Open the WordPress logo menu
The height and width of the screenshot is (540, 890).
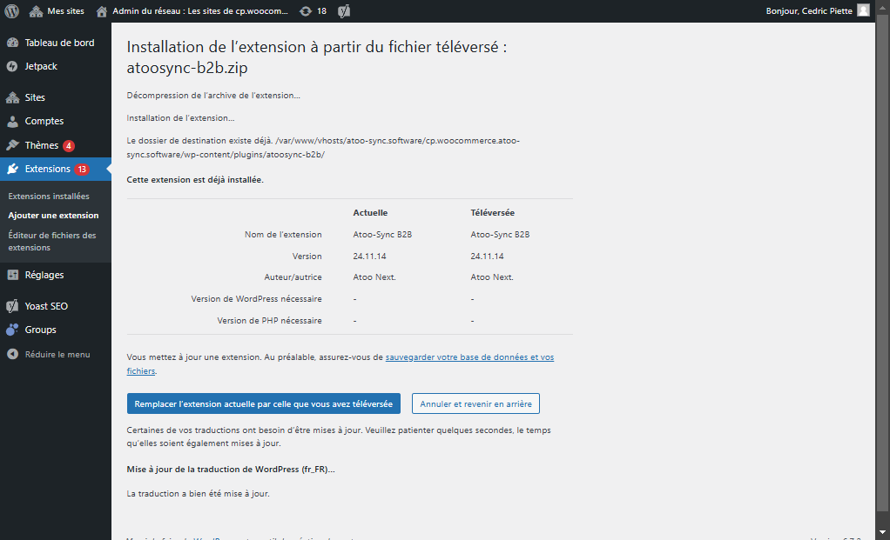coord(12,10)
